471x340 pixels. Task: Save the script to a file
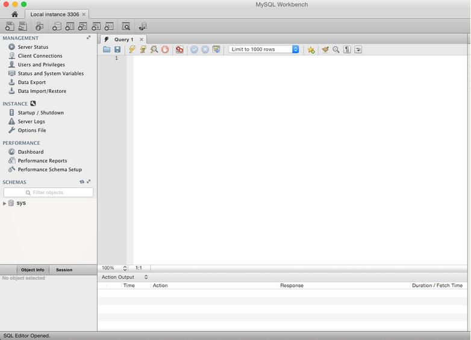(x=117, y=49)
